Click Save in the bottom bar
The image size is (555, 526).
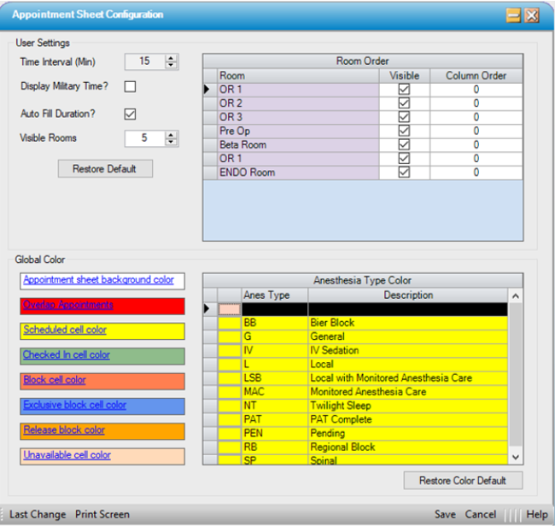(444, 514)
